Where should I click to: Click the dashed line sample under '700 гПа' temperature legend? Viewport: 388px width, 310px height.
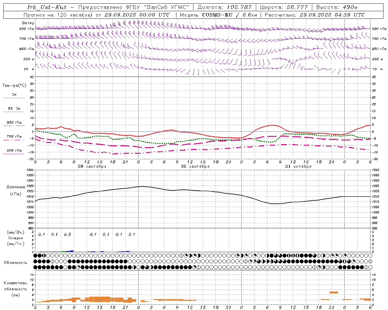14,140
